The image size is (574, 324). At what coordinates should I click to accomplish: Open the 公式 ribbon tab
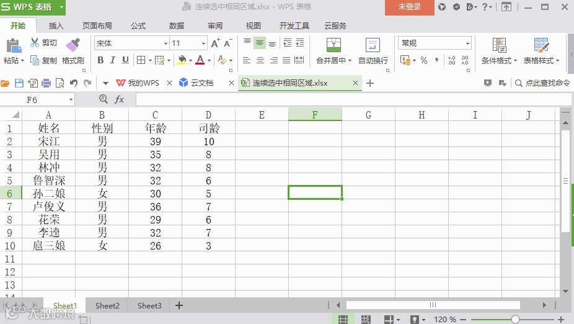pos(138,25)
